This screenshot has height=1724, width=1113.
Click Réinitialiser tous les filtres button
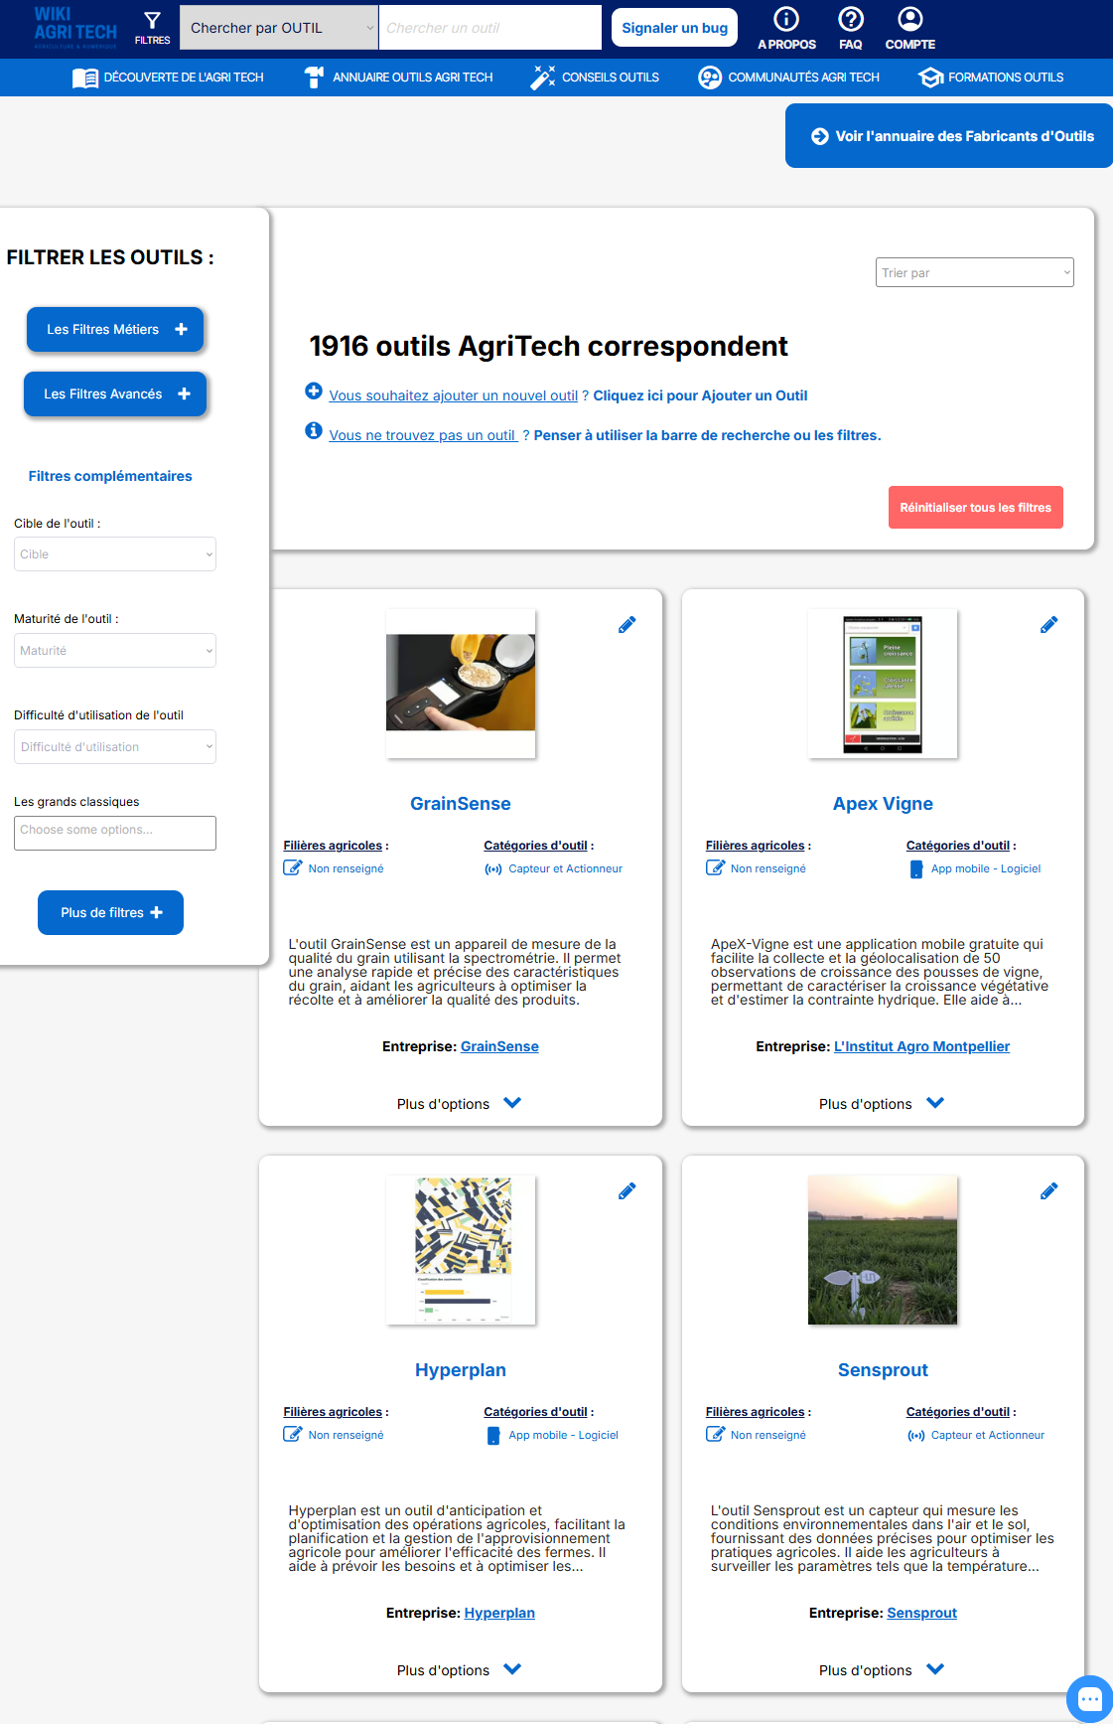point(975,508)
